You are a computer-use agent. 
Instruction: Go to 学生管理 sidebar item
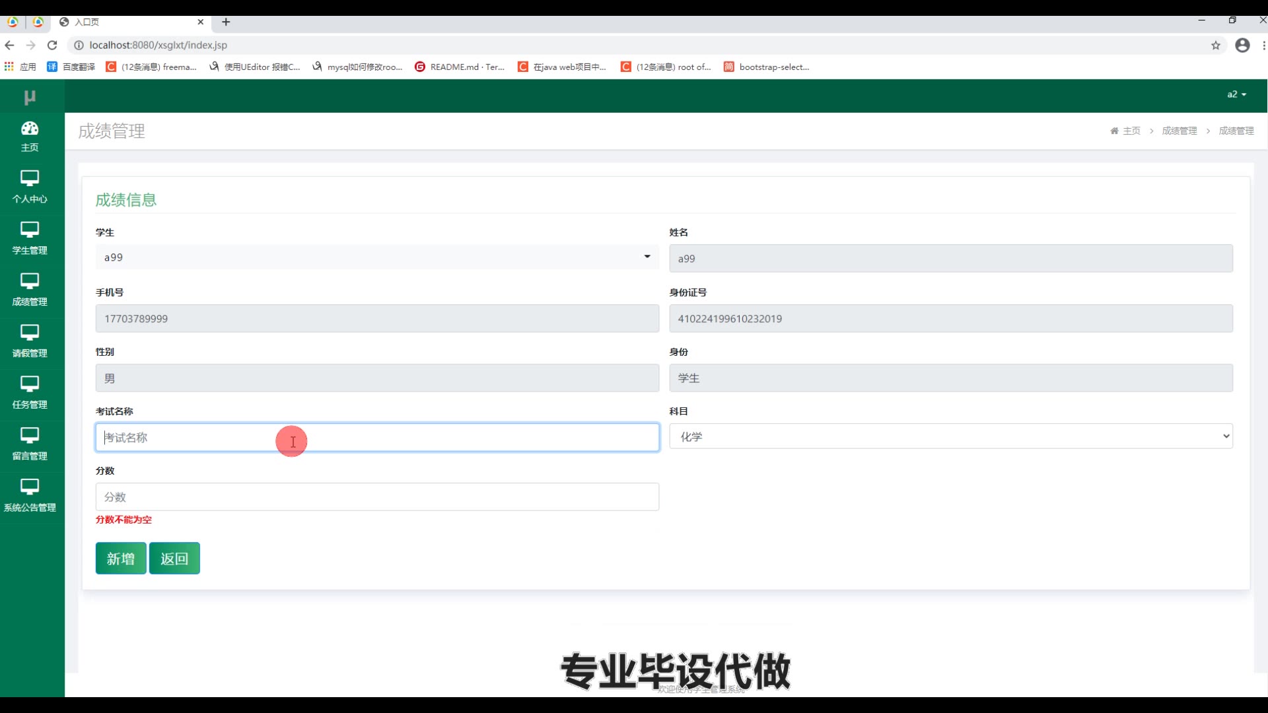pyautogui.click(x=30, y=239)
